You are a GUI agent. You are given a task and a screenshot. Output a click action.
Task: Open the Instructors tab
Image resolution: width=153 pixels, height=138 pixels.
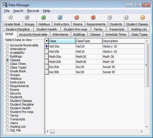tap(62, 24)
